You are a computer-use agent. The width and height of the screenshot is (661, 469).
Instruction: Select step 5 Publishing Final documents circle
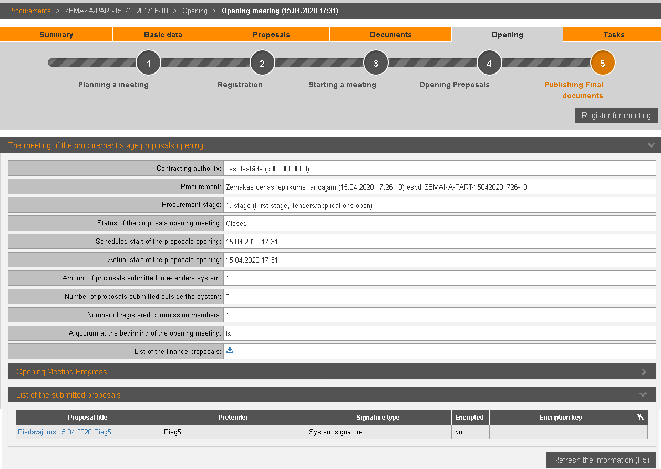click(603, 64)
